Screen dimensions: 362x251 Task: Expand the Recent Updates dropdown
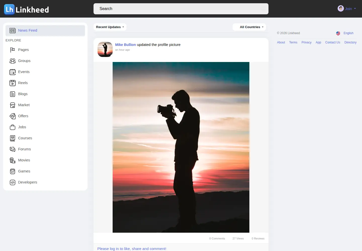[x=110, y=27]
